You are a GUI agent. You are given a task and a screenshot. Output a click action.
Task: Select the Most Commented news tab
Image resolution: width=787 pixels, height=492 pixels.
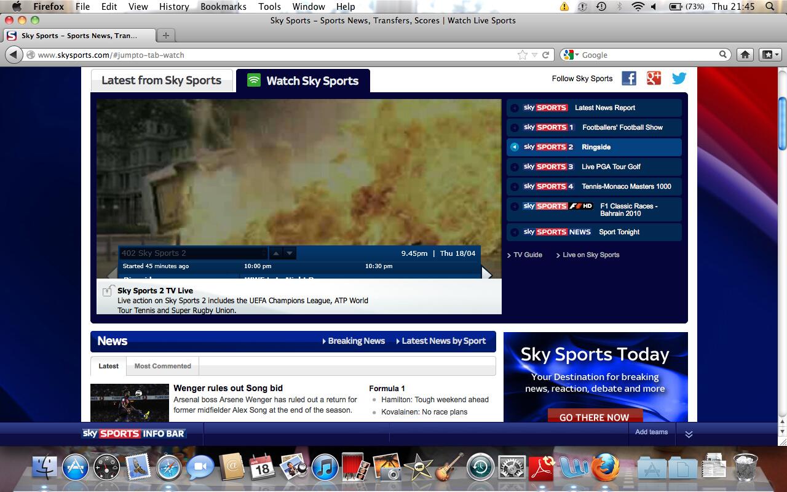pyautogui.click(x=162, y=366)
